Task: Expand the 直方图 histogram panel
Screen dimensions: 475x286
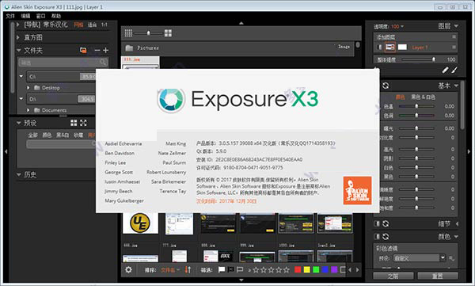Action: click(18, 37)
